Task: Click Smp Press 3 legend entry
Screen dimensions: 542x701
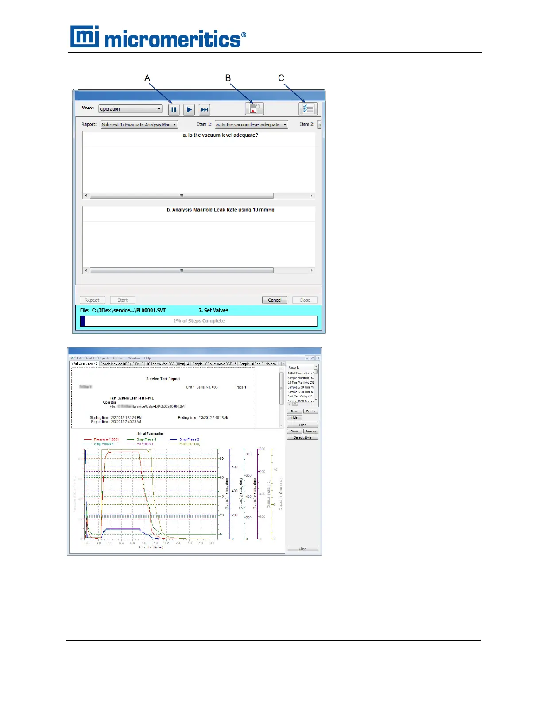Action: (99, 444)
